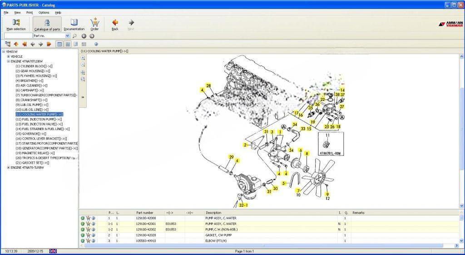Click the Back arrow button
Image resolution: width=465 pixels, height=255 pixels.
click(115, 25)
